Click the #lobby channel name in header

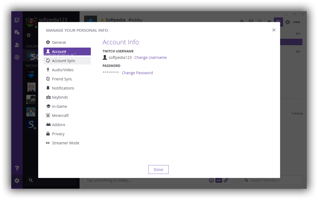(135, 20)
